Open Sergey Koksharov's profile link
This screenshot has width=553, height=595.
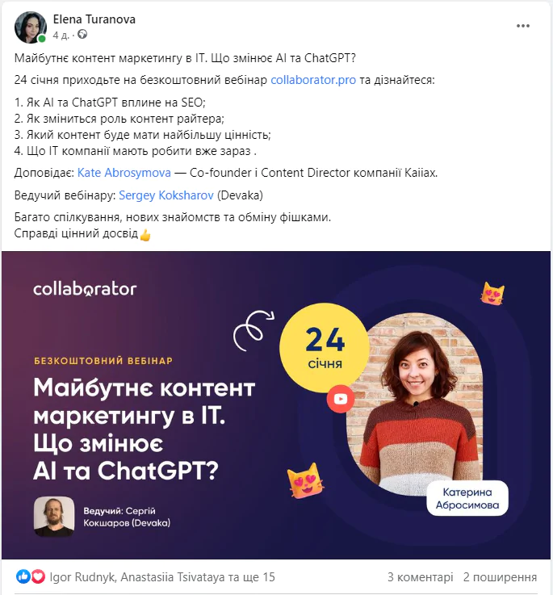166,195
